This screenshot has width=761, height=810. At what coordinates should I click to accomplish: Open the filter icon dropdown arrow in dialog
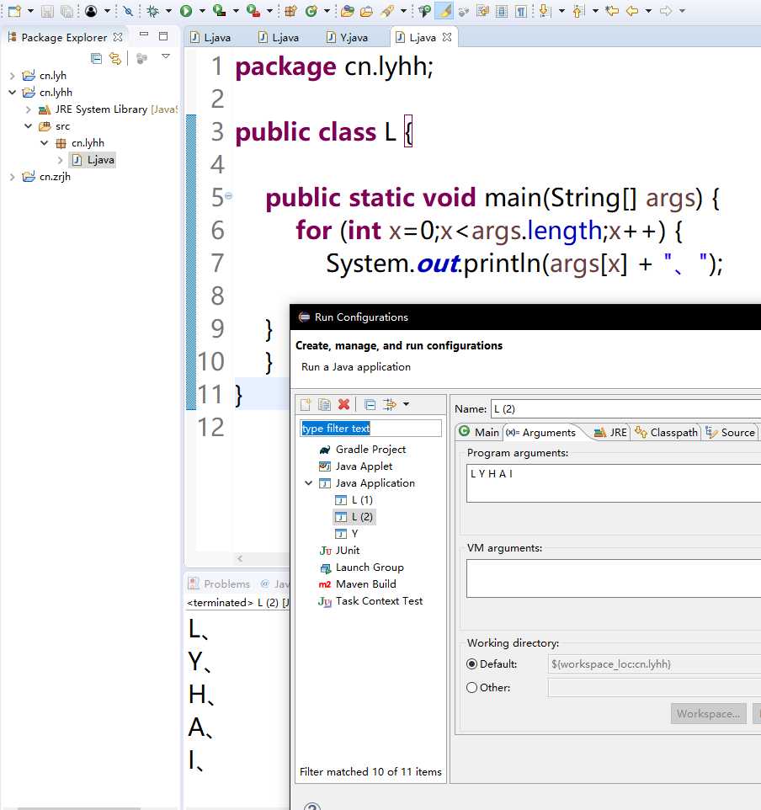tap(406, 404)
